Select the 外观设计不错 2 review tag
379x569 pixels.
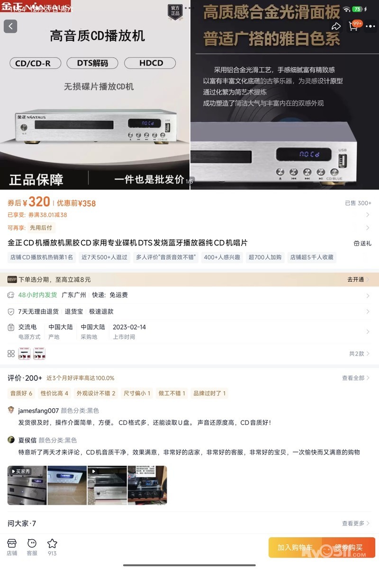click(96, 393)
